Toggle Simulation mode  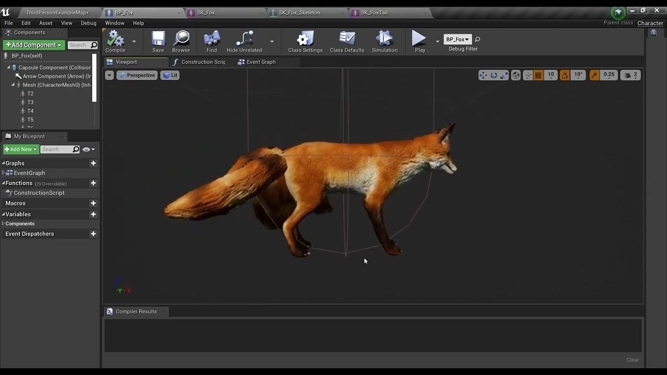coord(385,42)
